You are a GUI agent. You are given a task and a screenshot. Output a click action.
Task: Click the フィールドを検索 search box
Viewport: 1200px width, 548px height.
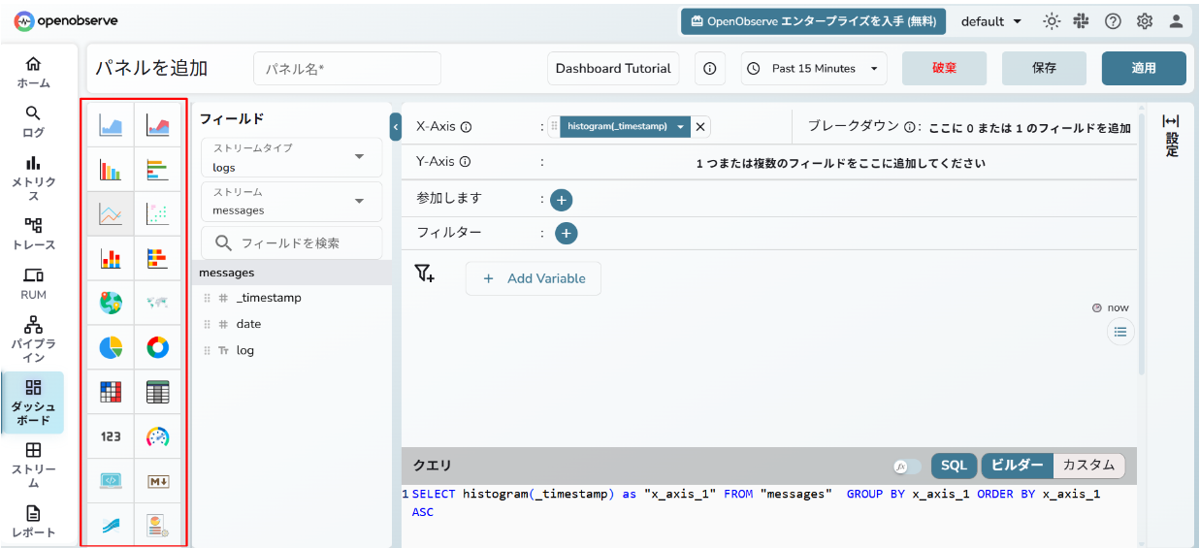(x=292, y=242)
